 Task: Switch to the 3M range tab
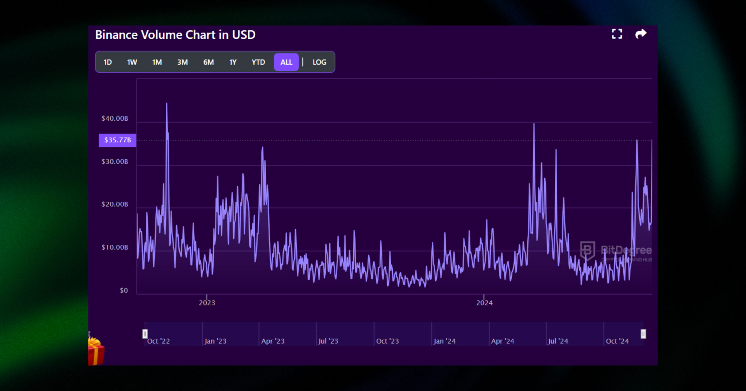tap(182, 62)
